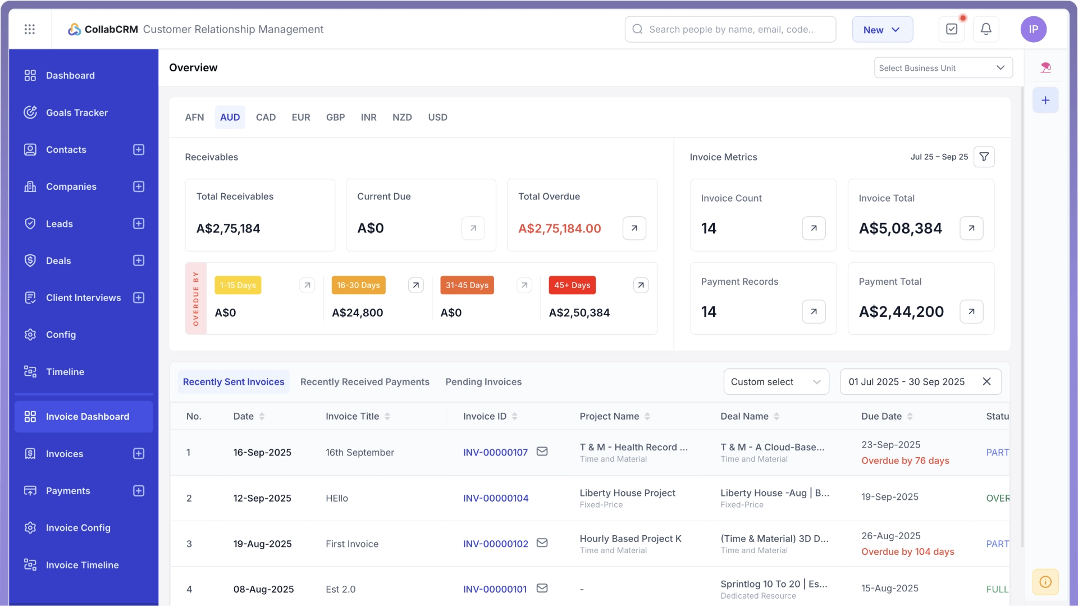The width and height of the screenshot is (1078, 606).
Task: Switch to the USD currency tab
Action: click(x=437, y=117)
